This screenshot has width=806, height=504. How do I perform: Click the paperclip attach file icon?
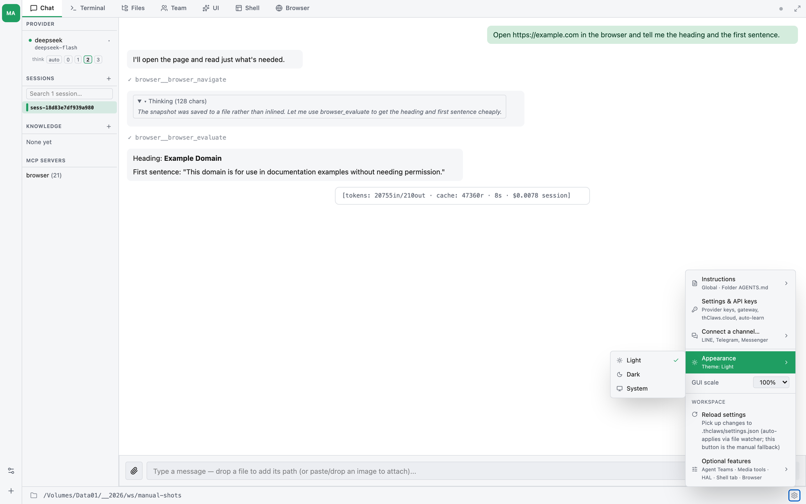(134, 471)
